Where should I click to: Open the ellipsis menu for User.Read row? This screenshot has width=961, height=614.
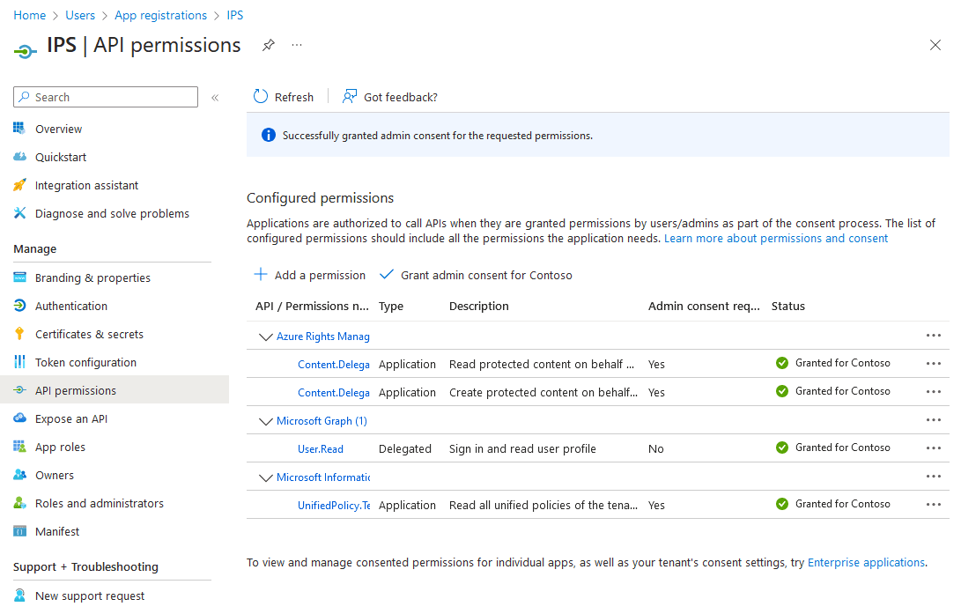point(934,448)
